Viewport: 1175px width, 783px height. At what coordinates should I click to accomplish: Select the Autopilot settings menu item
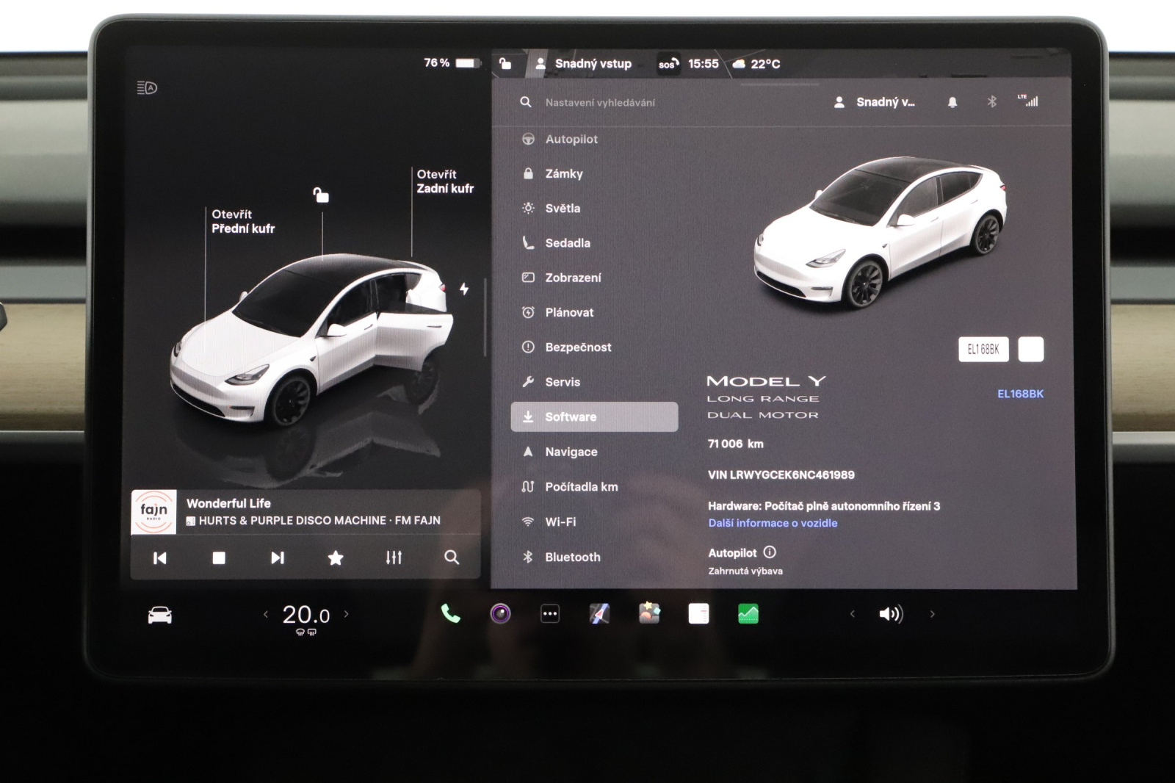(x=571, y=139)
